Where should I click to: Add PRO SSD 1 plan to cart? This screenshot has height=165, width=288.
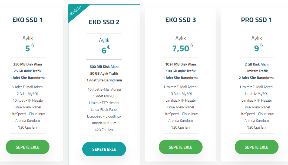click(x=256, y=147)
